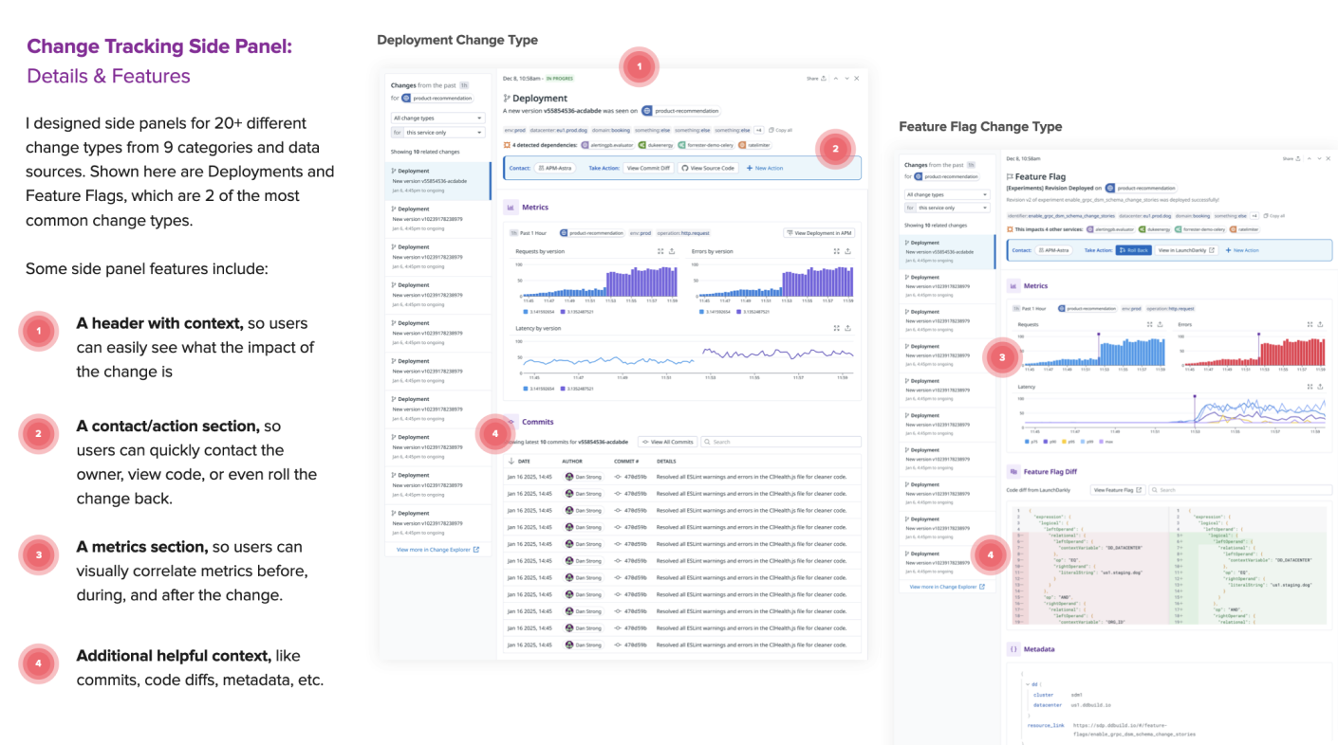Go to previous change with the up chevron
The image size is (1338, 745).
pyautogui.click(x=835, y=79)
